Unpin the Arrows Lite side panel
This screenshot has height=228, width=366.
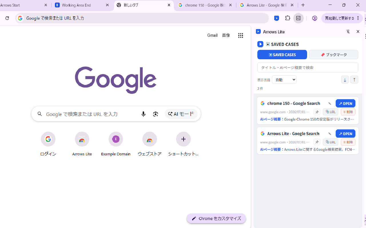click(348, 32)
